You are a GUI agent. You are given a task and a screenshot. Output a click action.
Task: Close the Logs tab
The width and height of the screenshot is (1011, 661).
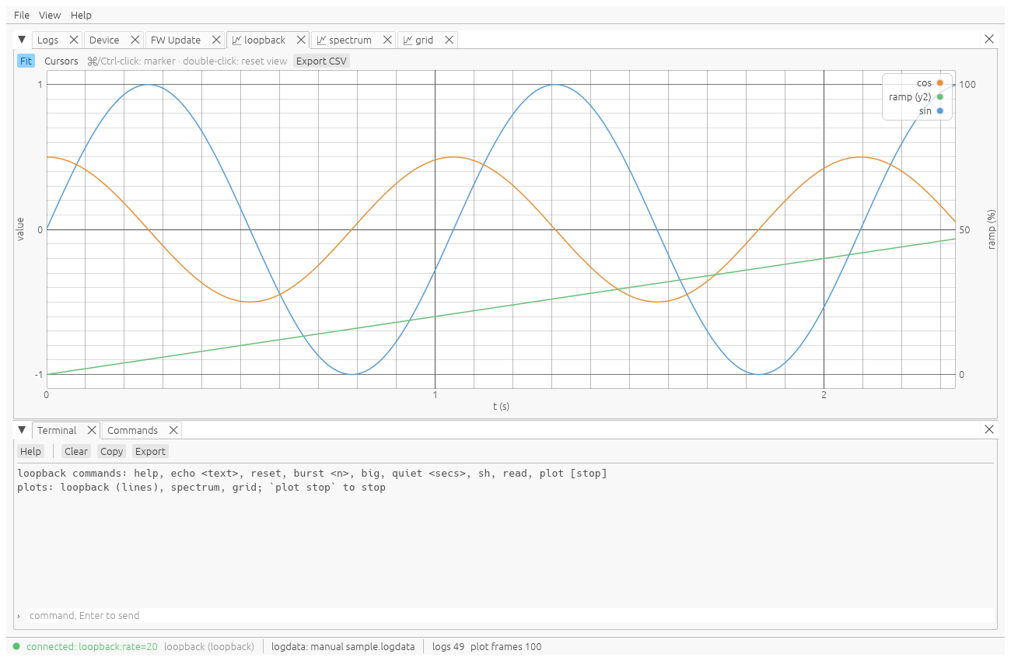coord(74,40)
